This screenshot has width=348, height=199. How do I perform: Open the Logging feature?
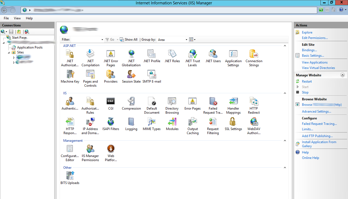click(131, 124)
